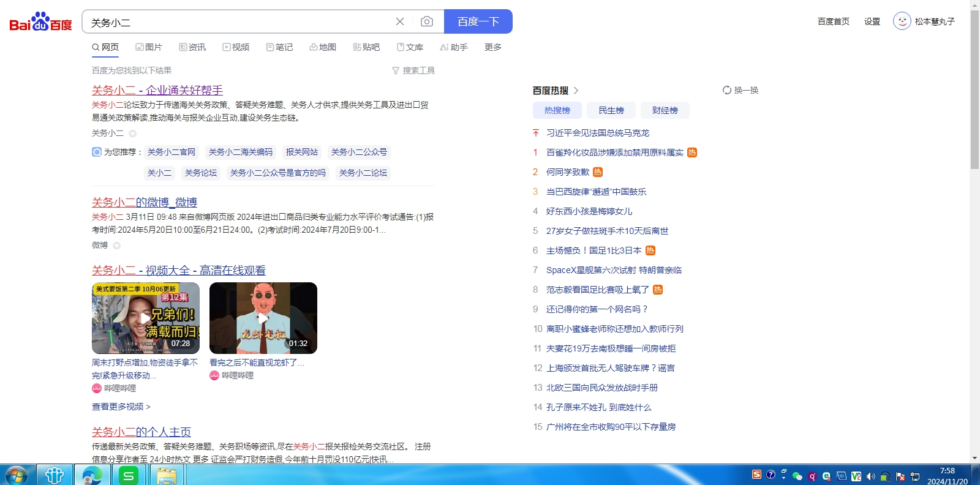The width and height of the screenshot is (980, 485).
Task: Switch to 图片 tab
Action: point(149,47)
